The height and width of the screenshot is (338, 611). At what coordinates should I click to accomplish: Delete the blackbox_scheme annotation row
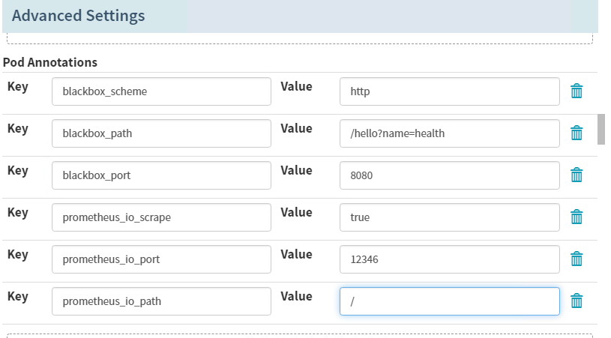577,91
